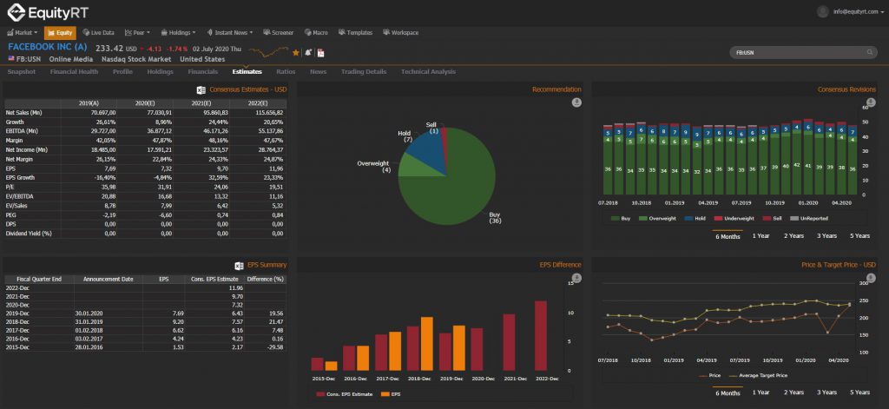Open the Peer dropdown menu

point(136,33)
